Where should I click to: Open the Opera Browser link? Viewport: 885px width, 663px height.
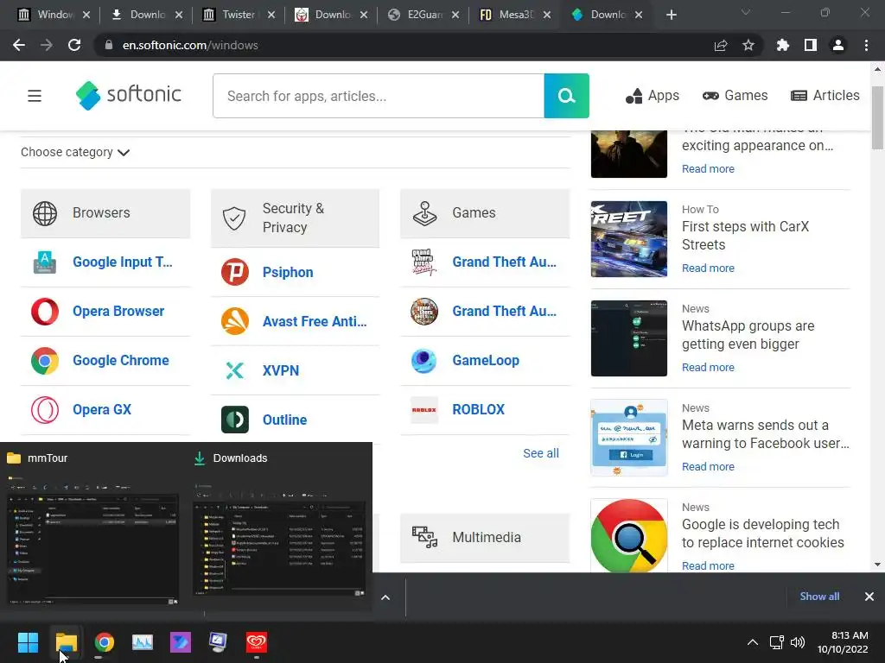pyautogui.click(x=118, y=311)
